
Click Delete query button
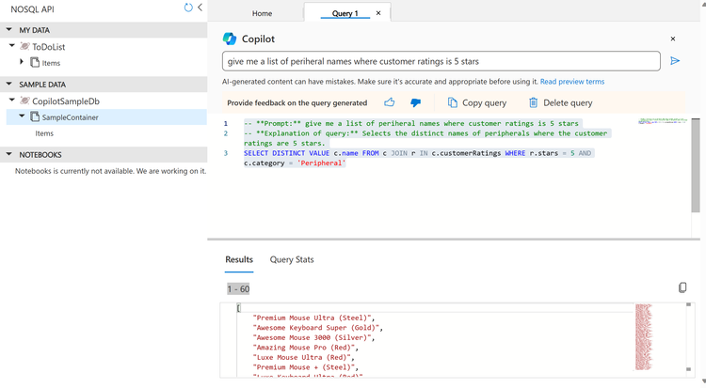pos(560,102)
